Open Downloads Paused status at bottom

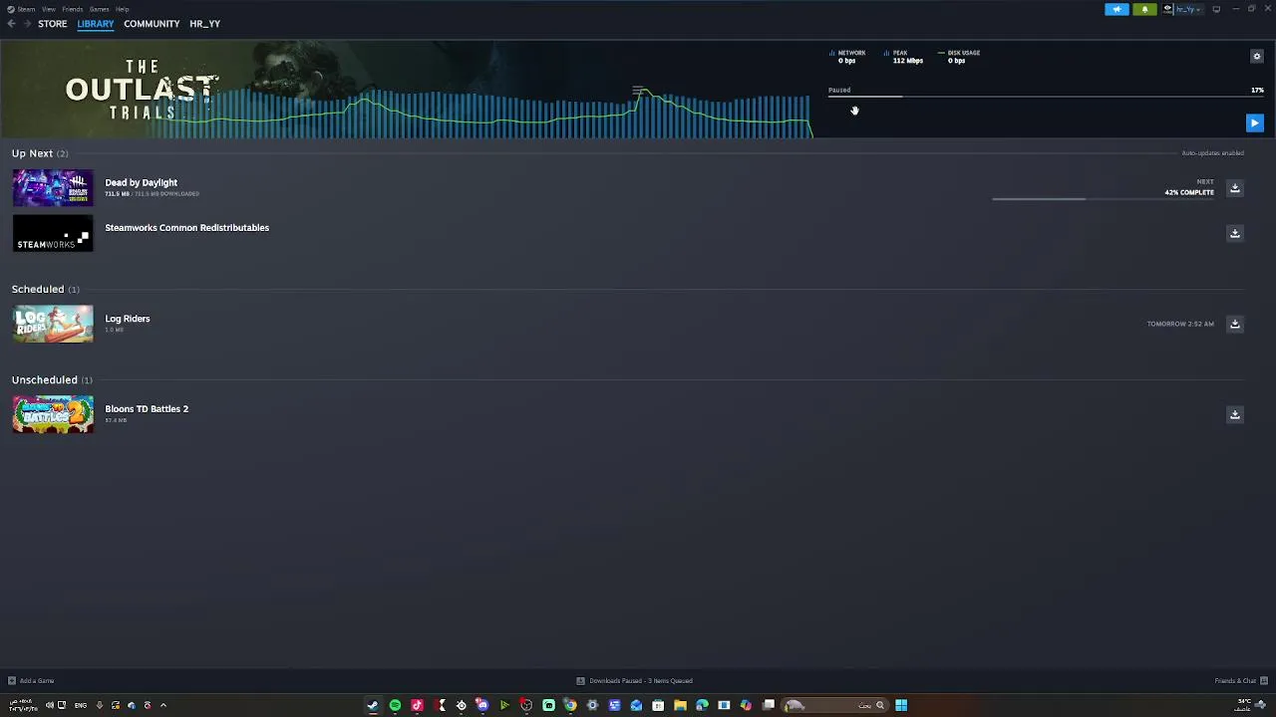click(634, 681)
